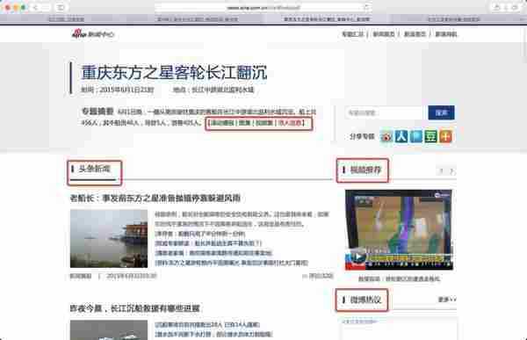Image resolution: width=527 pixels, height=340 pixels.
Task: Open the third bracketed summary link
Action: (x=263, y=123)
